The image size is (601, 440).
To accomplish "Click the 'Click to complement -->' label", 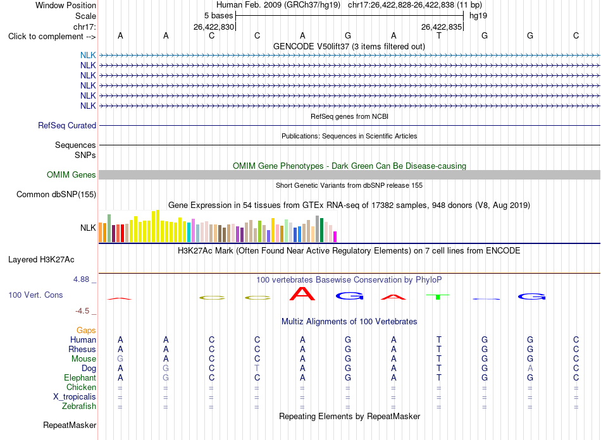I will (x=52, y=37).
